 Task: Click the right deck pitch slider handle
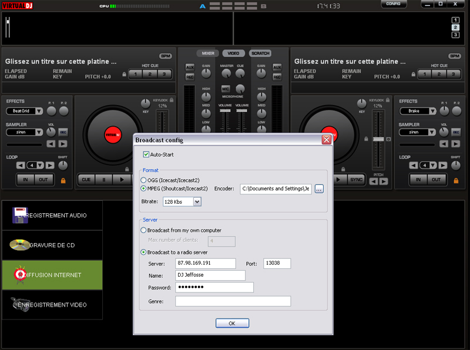[x=378, y=139]
